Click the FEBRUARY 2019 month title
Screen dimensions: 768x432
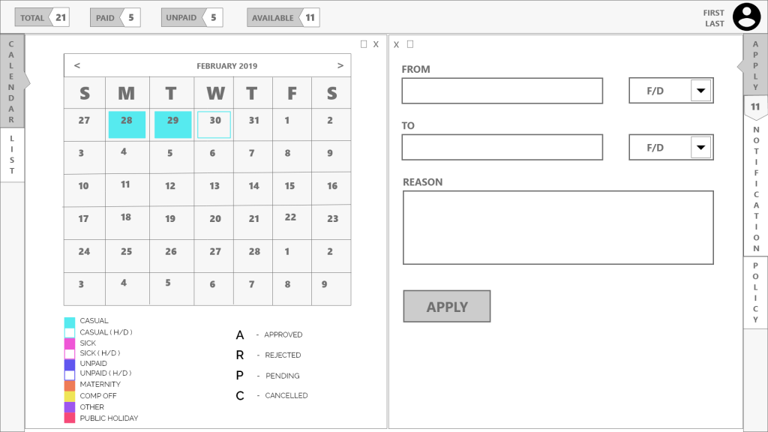(x=226, y=66)
